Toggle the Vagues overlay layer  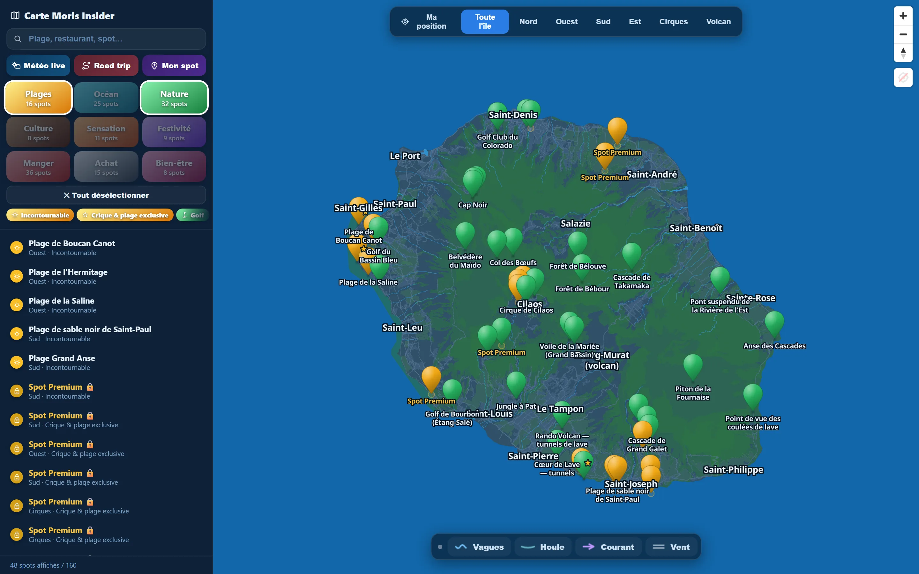click(x=479, y=547)
